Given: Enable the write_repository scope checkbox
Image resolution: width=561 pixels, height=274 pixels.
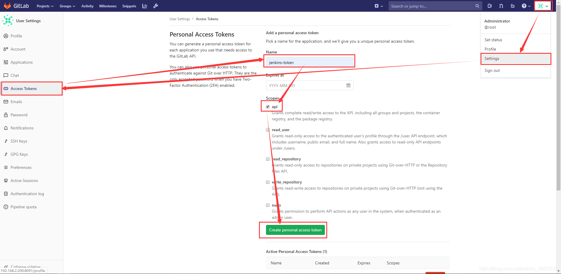Looking at the screenshot, I should coord(268,182).
